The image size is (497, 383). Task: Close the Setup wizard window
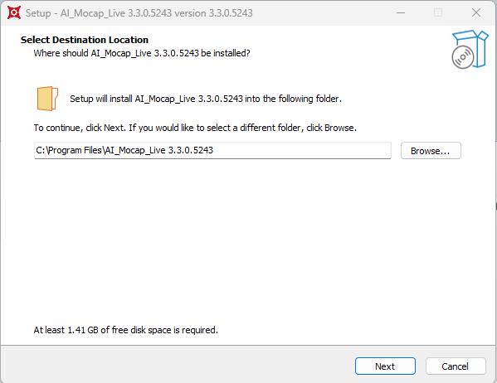click(x=475, y=13)
